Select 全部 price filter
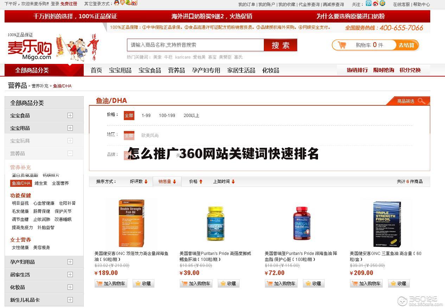Screen dimensions: 445x308 pos(129,116)
